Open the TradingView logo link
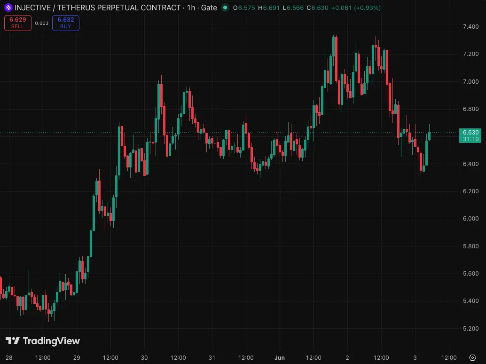The width and height of the screenshot is (486, 364). 43,341
